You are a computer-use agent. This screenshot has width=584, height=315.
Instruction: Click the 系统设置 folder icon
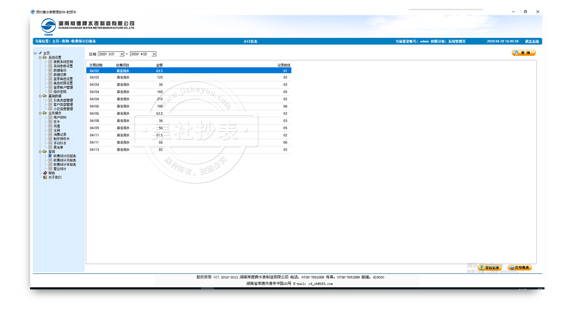click(x=44, y=57)
